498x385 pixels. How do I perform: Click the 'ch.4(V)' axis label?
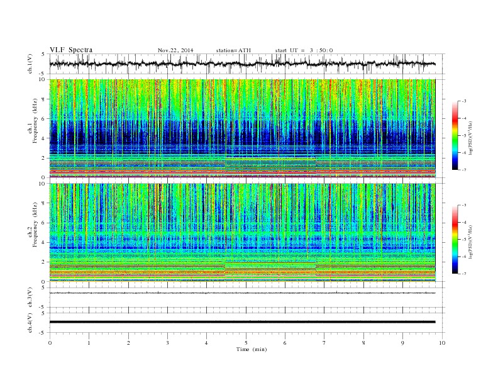(30, 323)
